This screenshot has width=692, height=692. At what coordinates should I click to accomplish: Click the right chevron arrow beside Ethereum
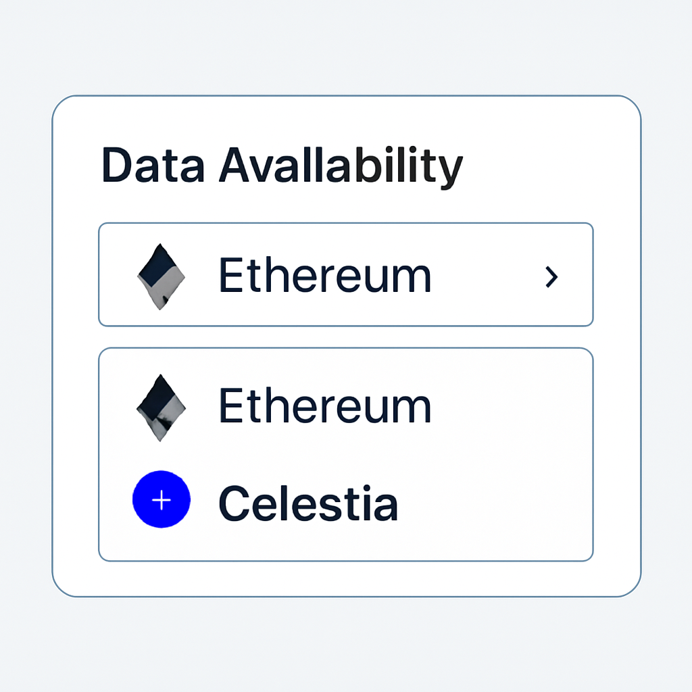(552, 276)
